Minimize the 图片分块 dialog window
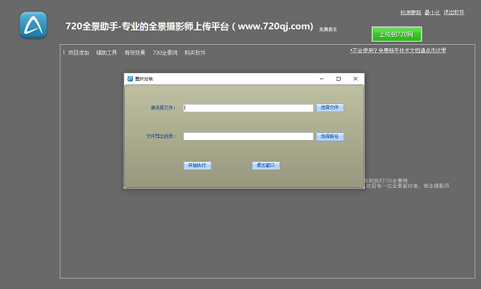 [321, 78]
